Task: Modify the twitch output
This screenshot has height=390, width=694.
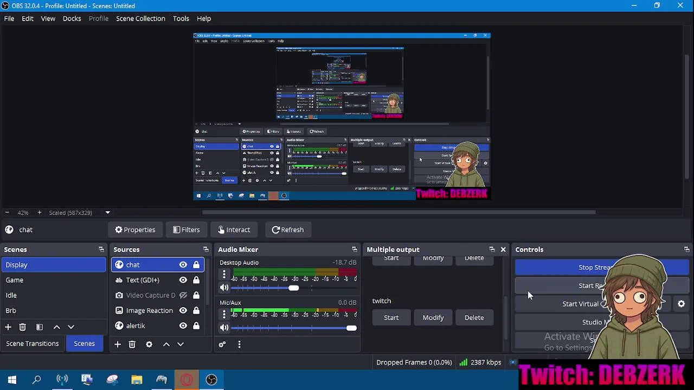Action: click(x=433, y=318)
